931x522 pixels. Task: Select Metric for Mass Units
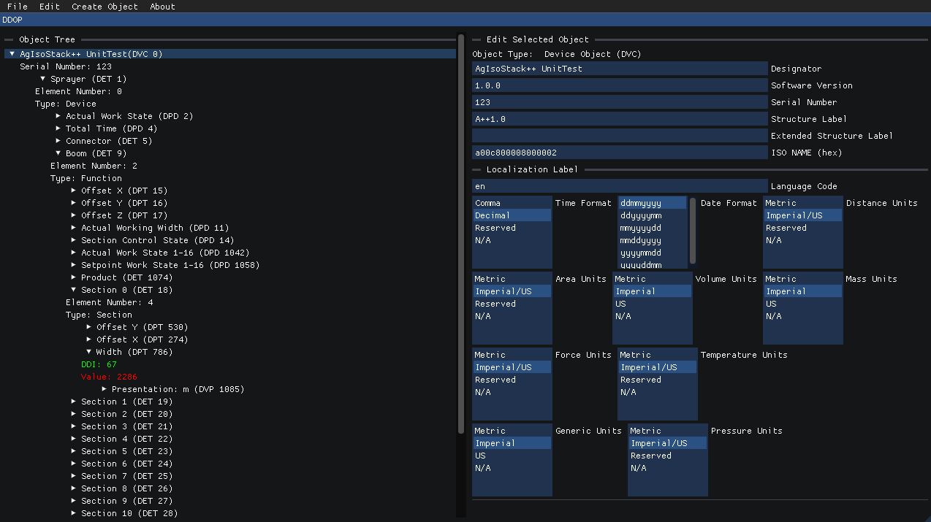coord(802,279)
